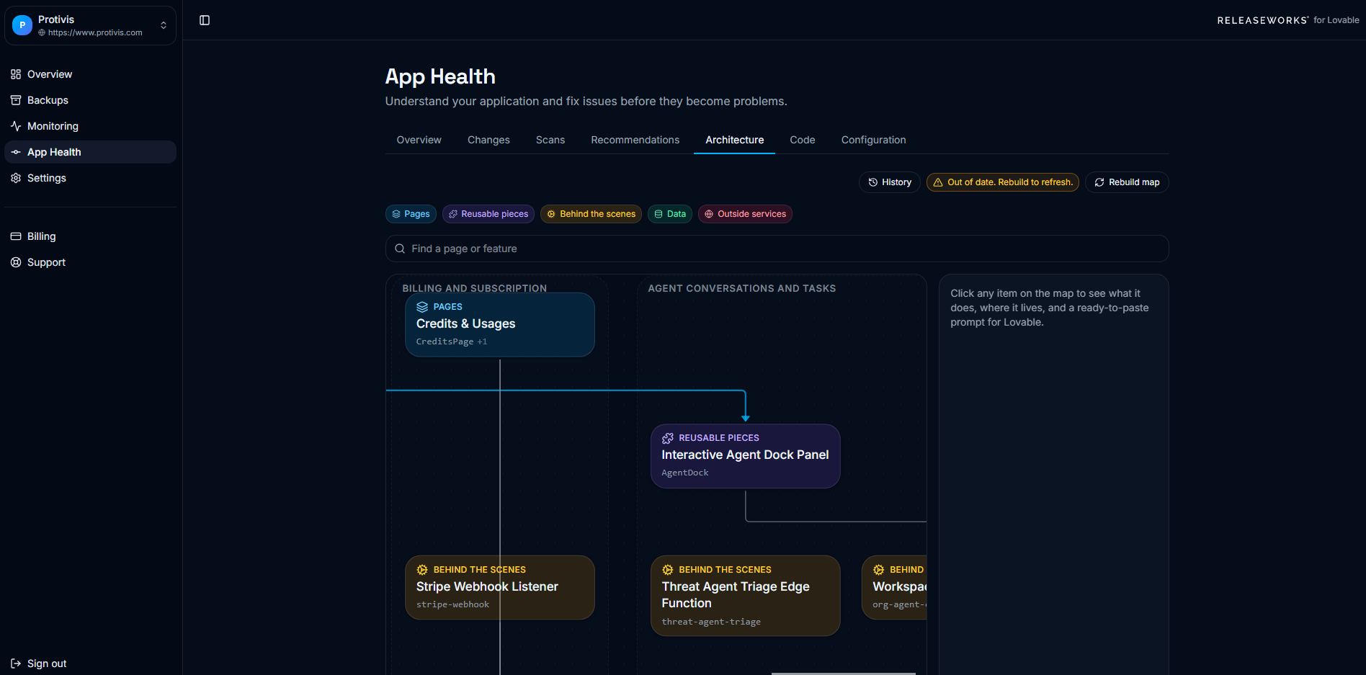1366x675 pixels.
Task: Select the Credits & Usages page card
Action: pyautogui.click(x=500, y=325)
